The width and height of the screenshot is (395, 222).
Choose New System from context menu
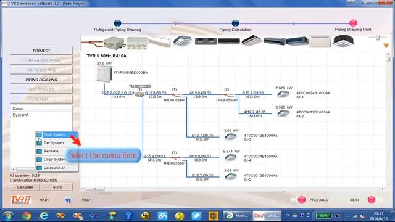pos(57,134)
